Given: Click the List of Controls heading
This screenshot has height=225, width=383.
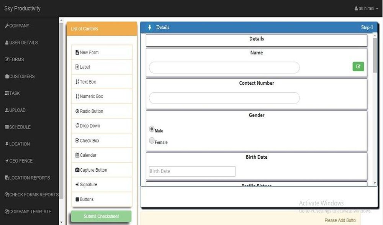Looking at the screenshot, I should tap(85, 29).
